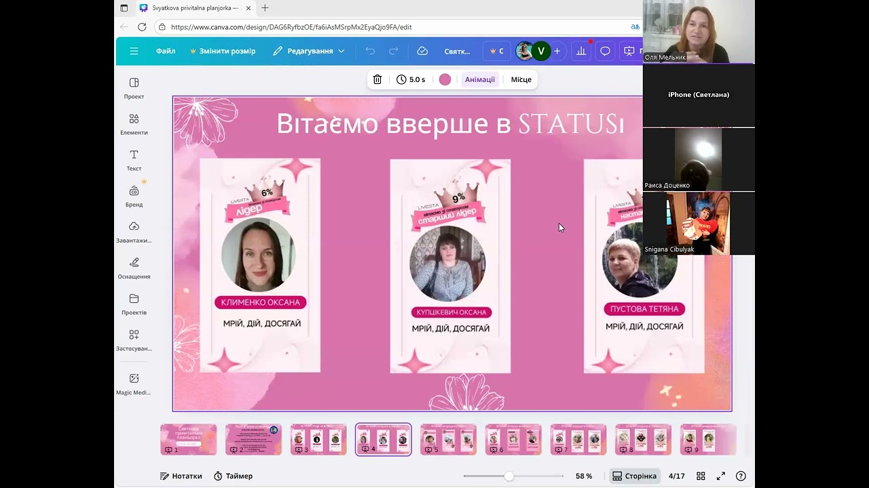Click the present slideshow icon
The image size is (869, 488).
point(630,51)
